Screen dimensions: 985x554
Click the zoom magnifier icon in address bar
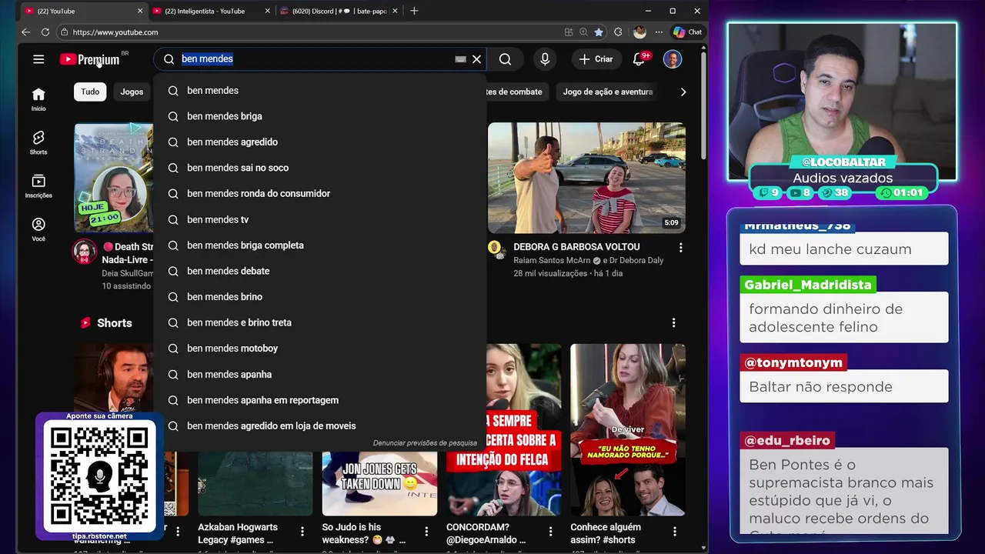[x=584, y=32]
